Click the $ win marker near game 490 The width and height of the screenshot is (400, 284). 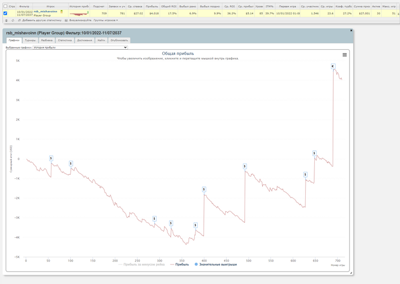tap(245, 166)
